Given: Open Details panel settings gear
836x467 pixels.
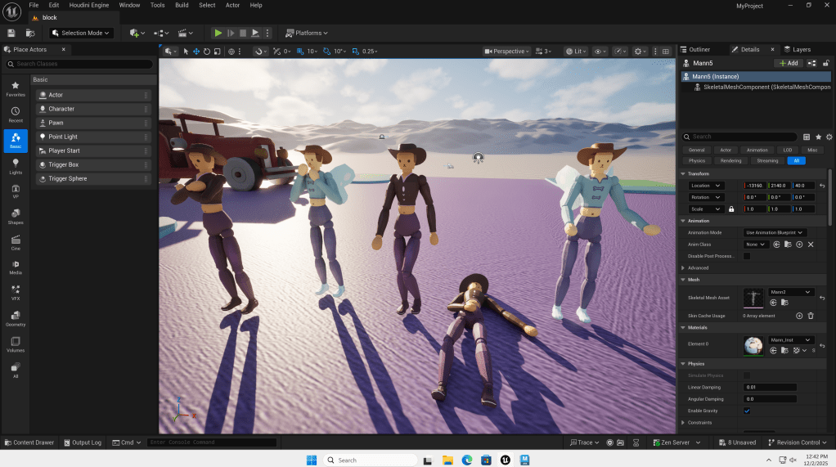Looking at the screenshot, I should (829, 137).
